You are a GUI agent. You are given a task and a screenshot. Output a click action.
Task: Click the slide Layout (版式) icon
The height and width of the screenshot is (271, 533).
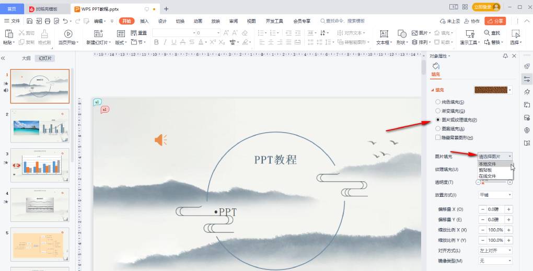coord(121,33)
